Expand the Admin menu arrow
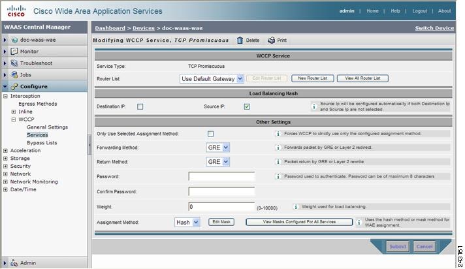This screenshot has width=465, height=269. 5,262
